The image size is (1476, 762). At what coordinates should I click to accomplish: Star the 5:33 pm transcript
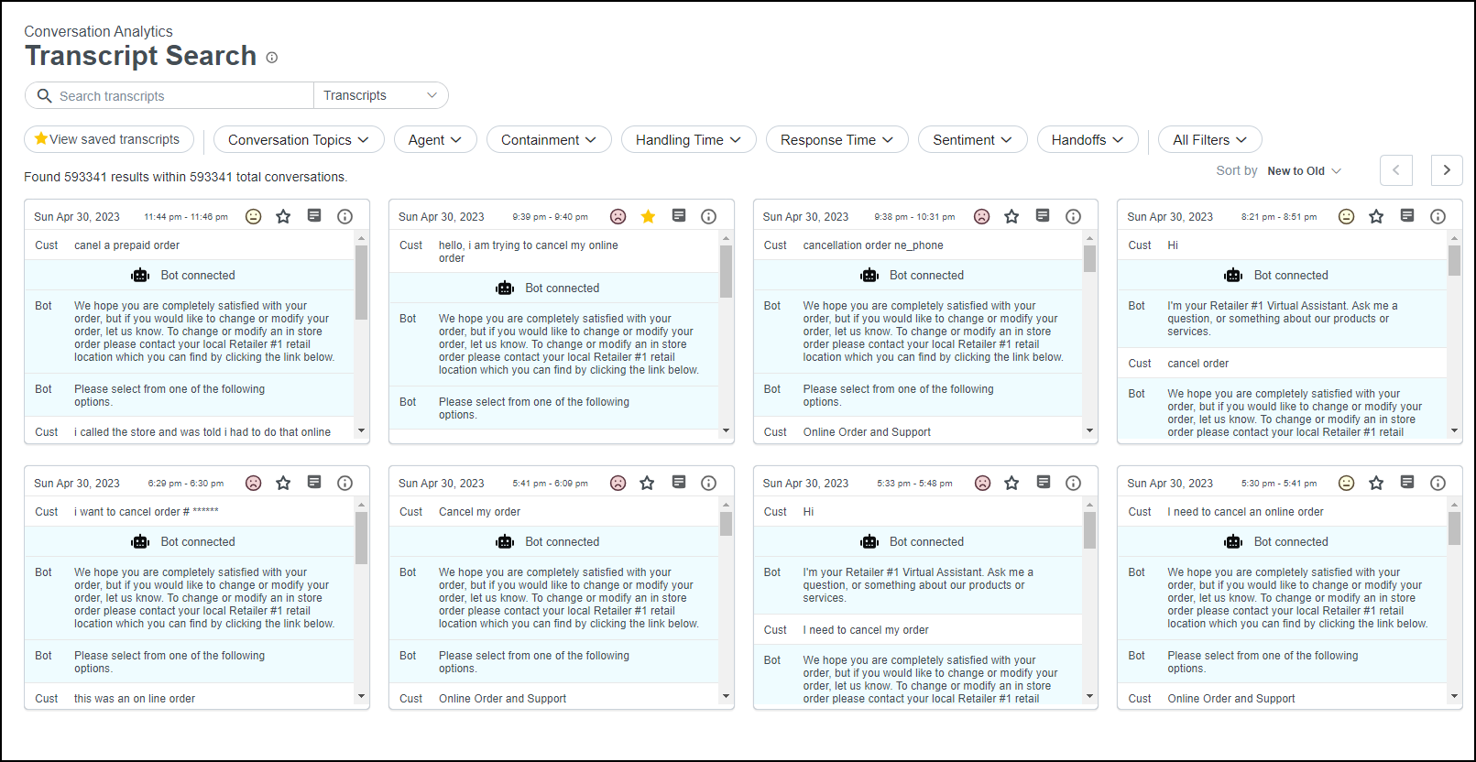[x=1011, y=483]
